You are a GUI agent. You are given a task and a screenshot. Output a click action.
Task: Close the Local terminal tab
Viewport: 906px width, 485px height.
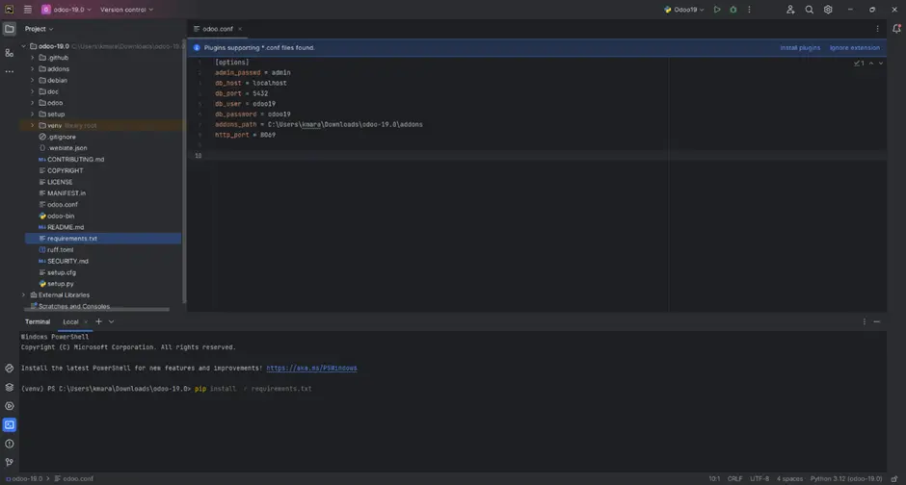86,321
